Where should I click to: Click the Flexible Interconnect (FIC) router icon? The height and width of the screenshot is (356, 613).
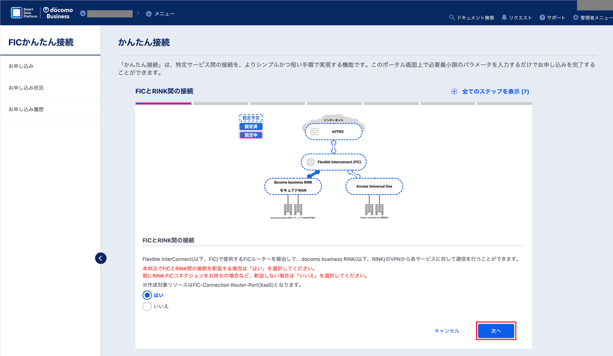coord(310,162)
